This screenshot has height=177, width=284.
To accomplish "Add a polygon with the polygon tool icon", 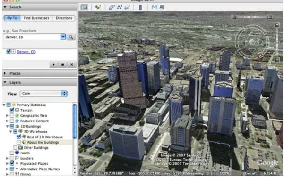I will (112, 8).
